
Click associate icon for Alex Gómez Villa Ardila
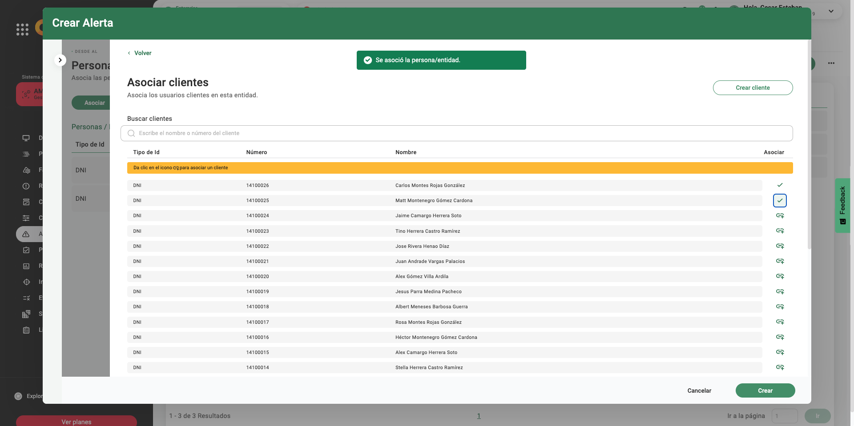[x=780, y=276]
